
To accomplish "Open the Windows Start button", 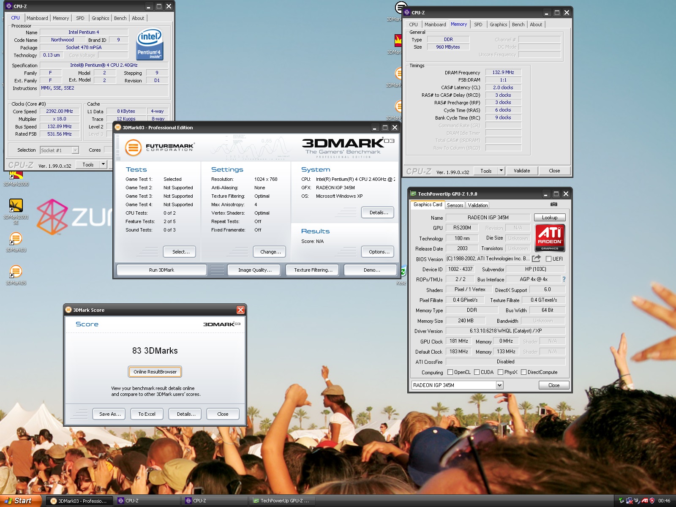I will 20,501.
